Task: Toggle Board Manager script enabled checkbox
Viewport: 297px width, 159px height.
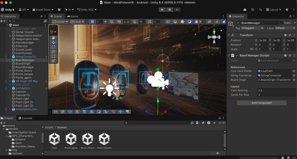Action: 237,55
